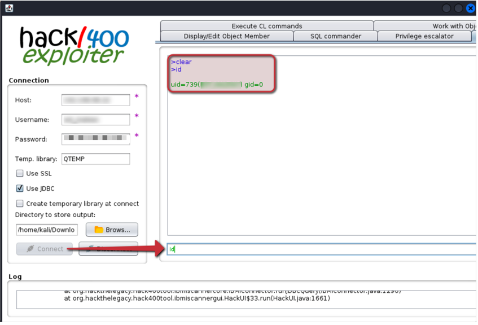Click into the Username field
Image resolution: width=478 pixels, height=325 pixels.
pyautogui.click(x=96, y=120)
